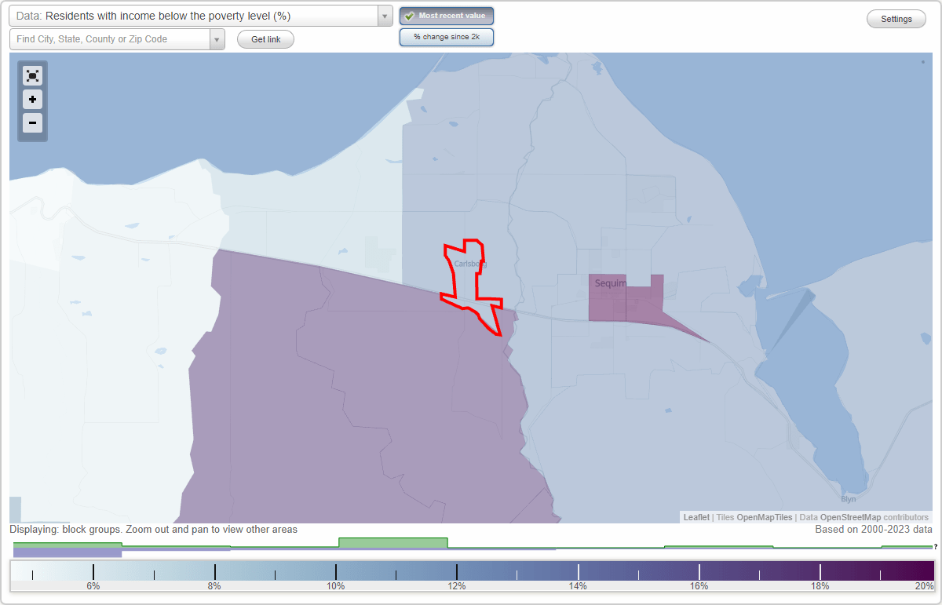Click the color scale near the 12% mark
This screenshot has width=942, height=605.
457,570
